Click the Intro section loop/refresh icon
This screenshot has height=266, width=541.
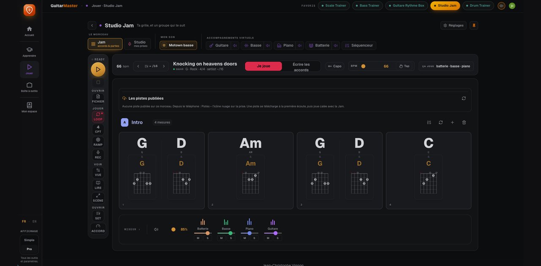[x=441, y=122]
